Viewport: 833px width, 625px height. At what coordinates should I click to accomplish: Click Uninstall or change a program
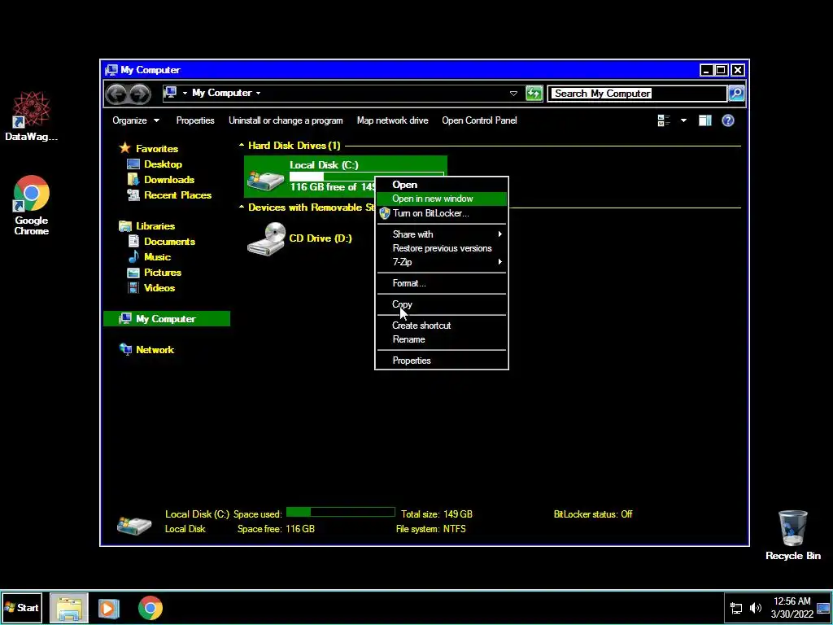[x=286, y=120]
